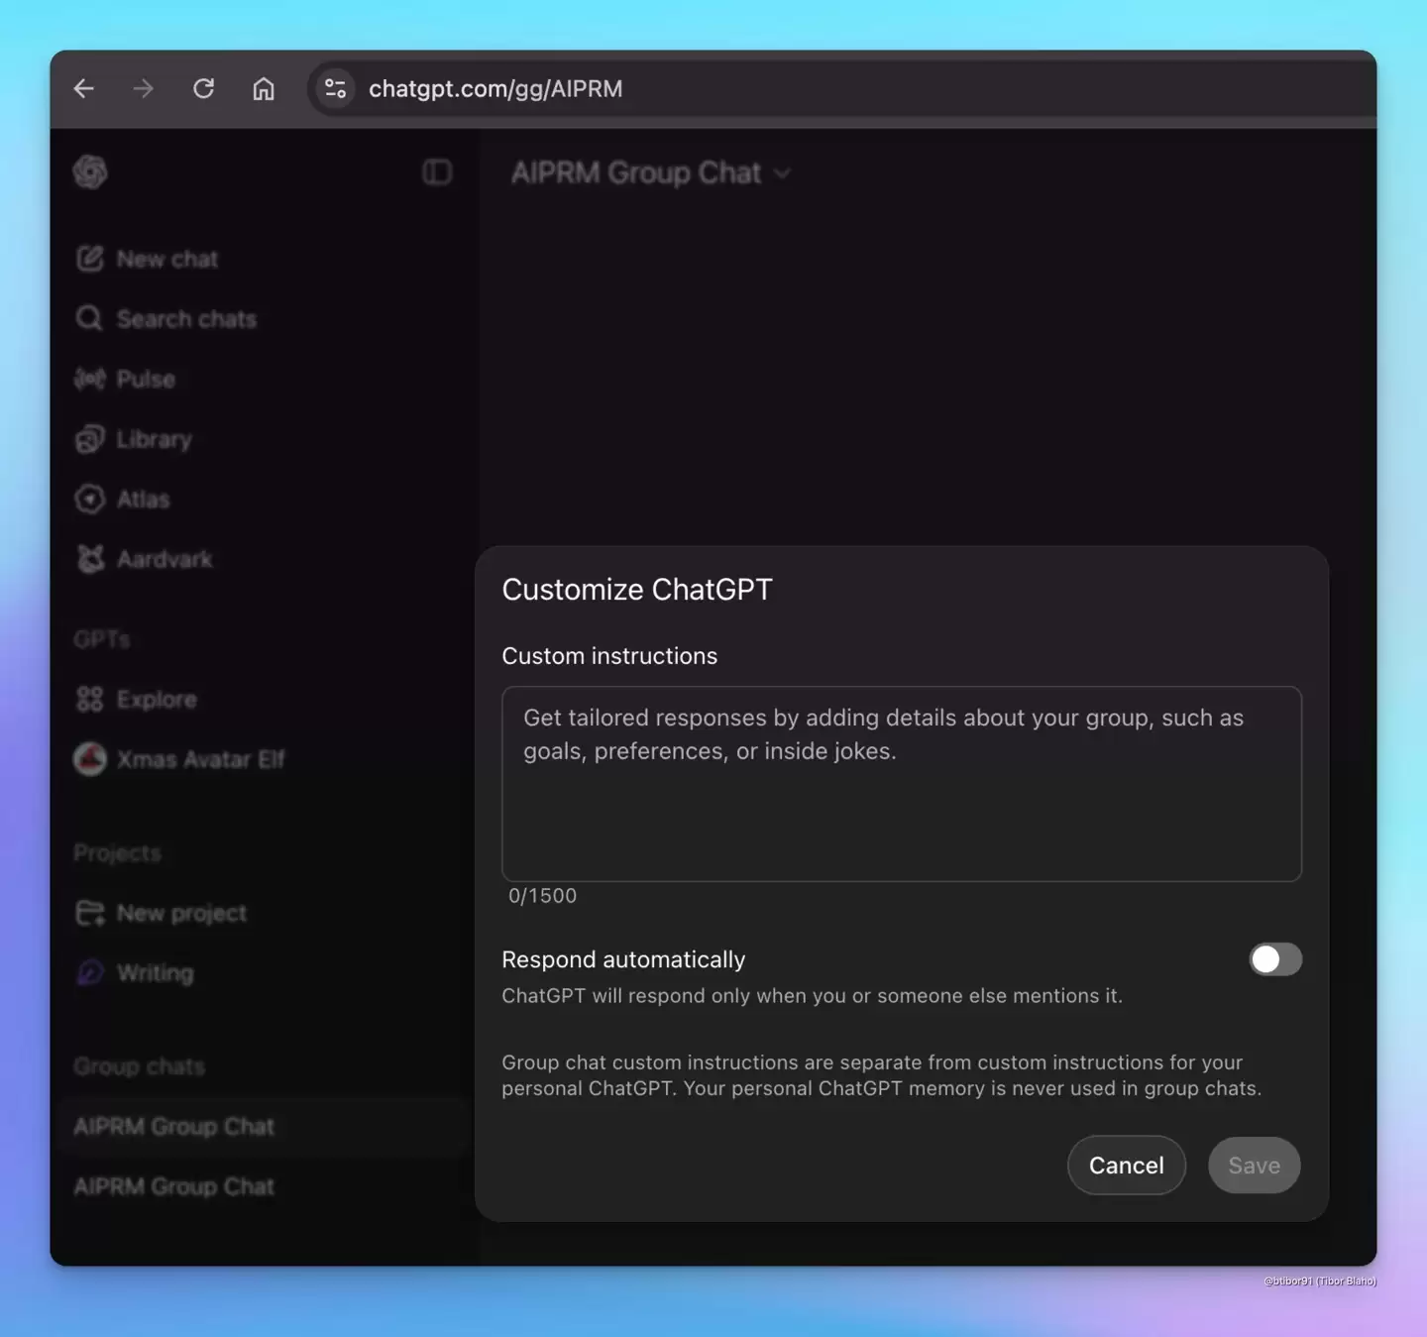The height and width of the screenshot is (1337, 1427).
Task: Open Atlas from the sidebar
Action: coord(142,499)
